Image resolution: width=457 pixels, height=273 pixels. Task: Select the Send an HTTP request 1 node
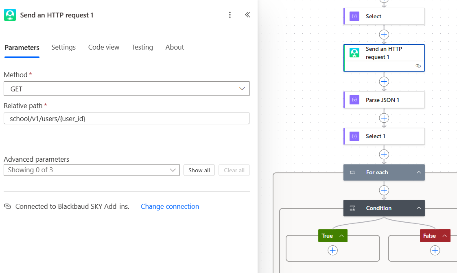pos(384,58)
